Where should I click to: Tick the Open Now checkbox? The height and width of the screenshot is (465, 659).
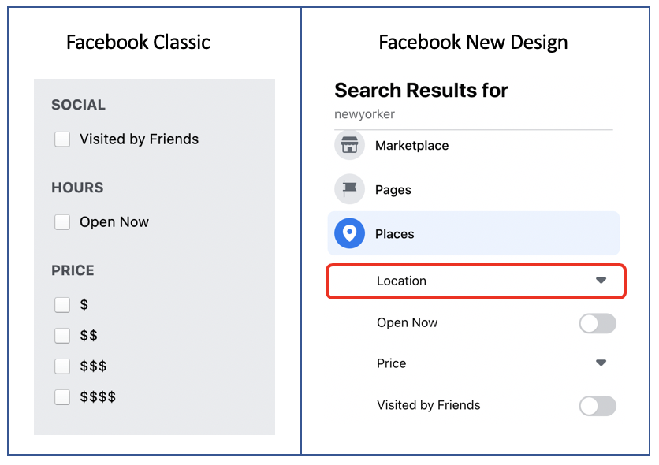coord(62,221)
